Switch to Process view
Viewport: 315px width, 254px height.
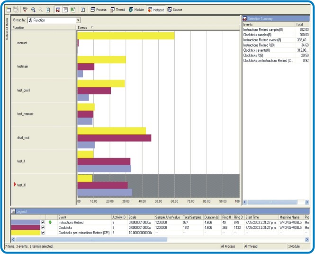pyautogui.click(x=99, y=9)
